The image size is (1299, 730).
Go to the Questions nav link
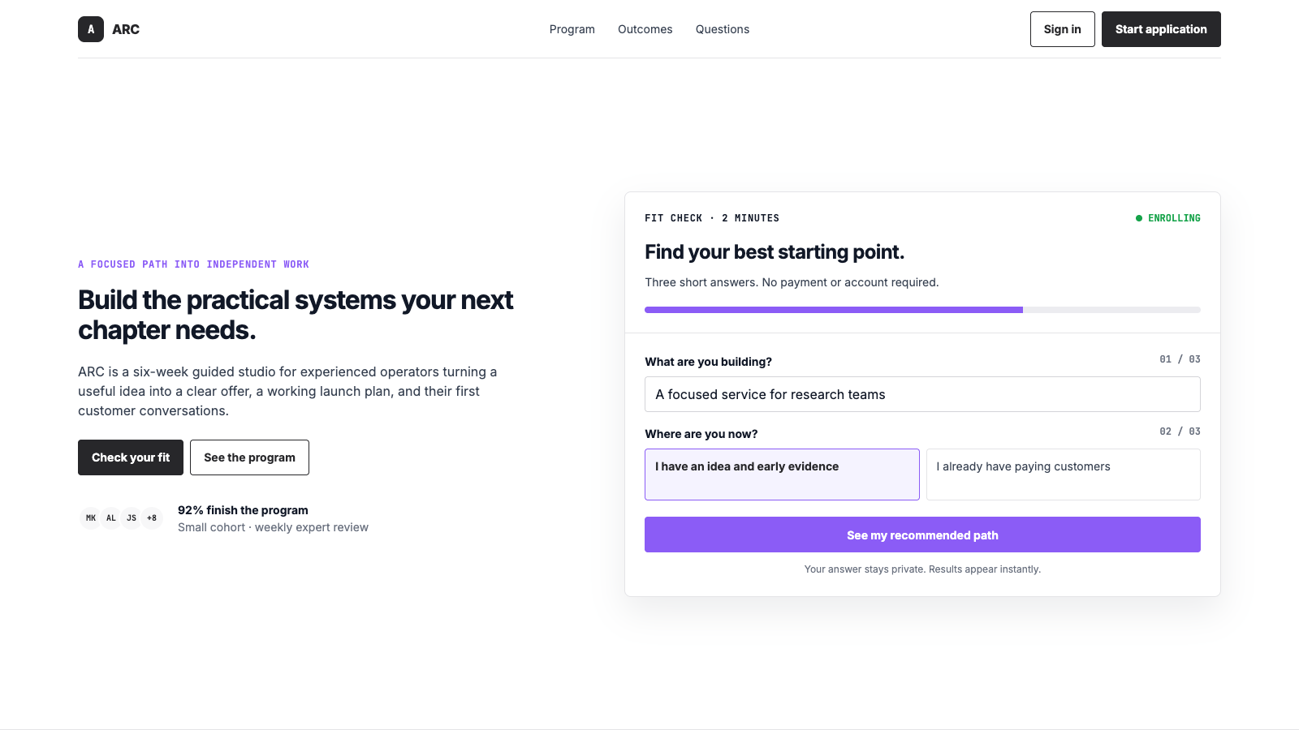[x=723, y=29]
